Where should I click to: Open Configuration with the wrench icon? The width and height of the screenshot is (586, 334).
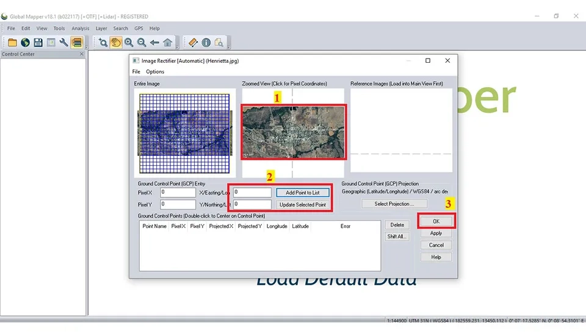63,43
